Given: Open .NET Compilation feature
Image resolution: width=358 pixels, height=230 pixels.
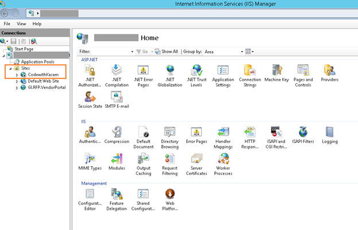Looking at the screenshot, I should pyautogui.click(x=116, y=76).
